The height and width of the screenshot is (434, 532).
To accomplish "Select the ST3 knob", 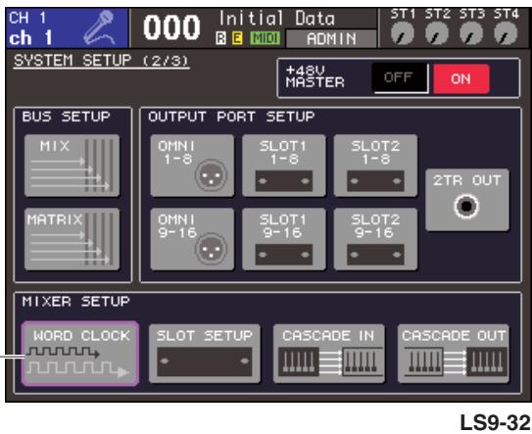I will tap(471, 33).
